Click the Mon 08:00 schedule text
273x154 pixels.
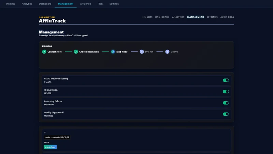point(48,116)
